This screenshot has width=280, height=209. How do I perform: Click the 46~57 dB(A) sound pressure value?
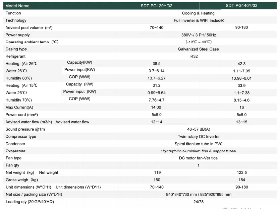198,129
